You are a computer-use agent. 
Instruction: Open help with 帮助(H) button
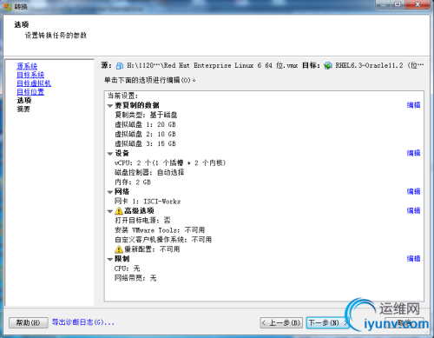point(29,322)
